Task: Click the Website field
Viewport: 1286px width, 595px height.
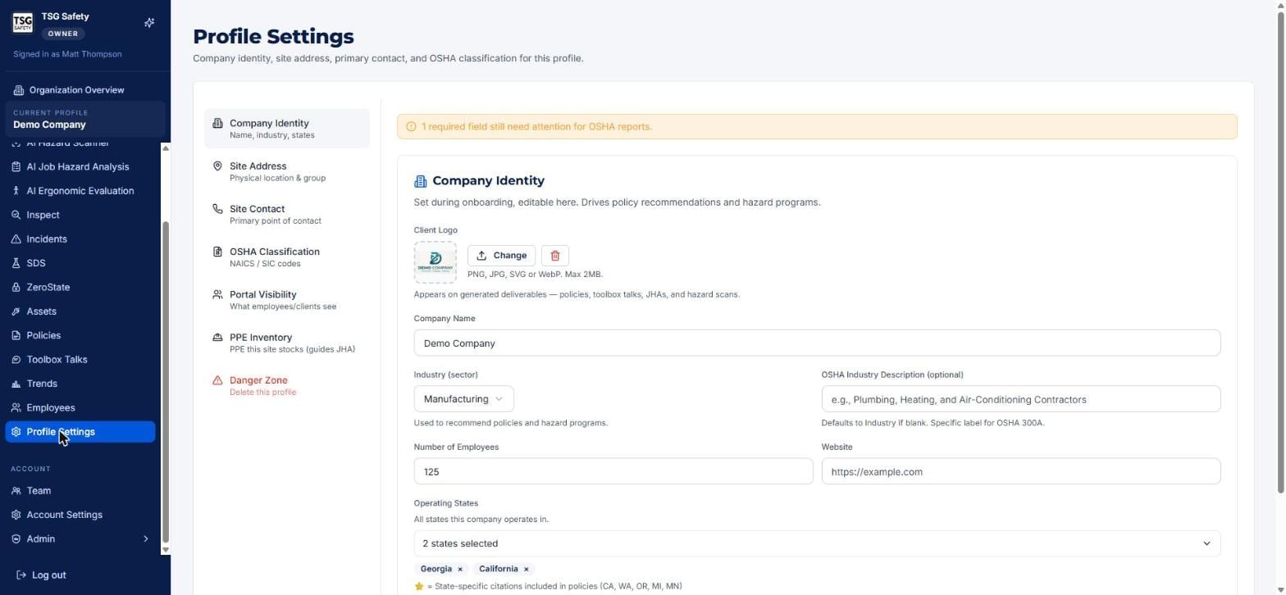Action: pyautogui.click(x=1020, y=471)
